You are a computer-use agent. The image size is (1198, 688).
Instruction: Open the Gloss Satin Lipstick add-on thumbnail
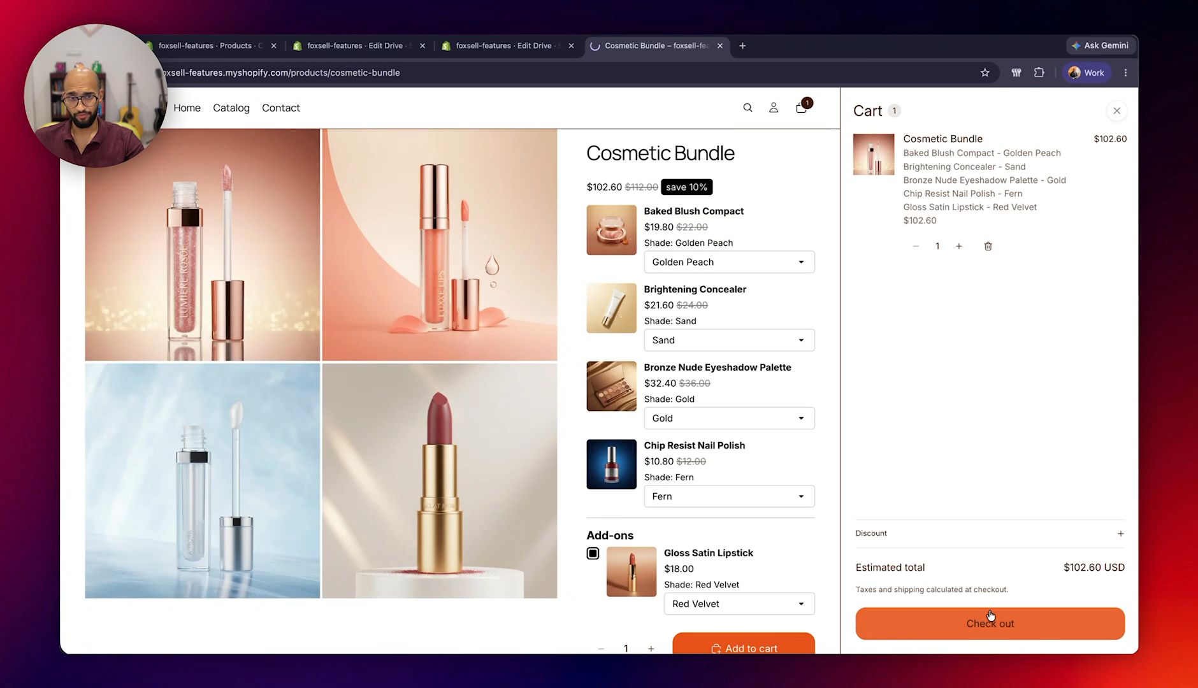coord(631,571)
